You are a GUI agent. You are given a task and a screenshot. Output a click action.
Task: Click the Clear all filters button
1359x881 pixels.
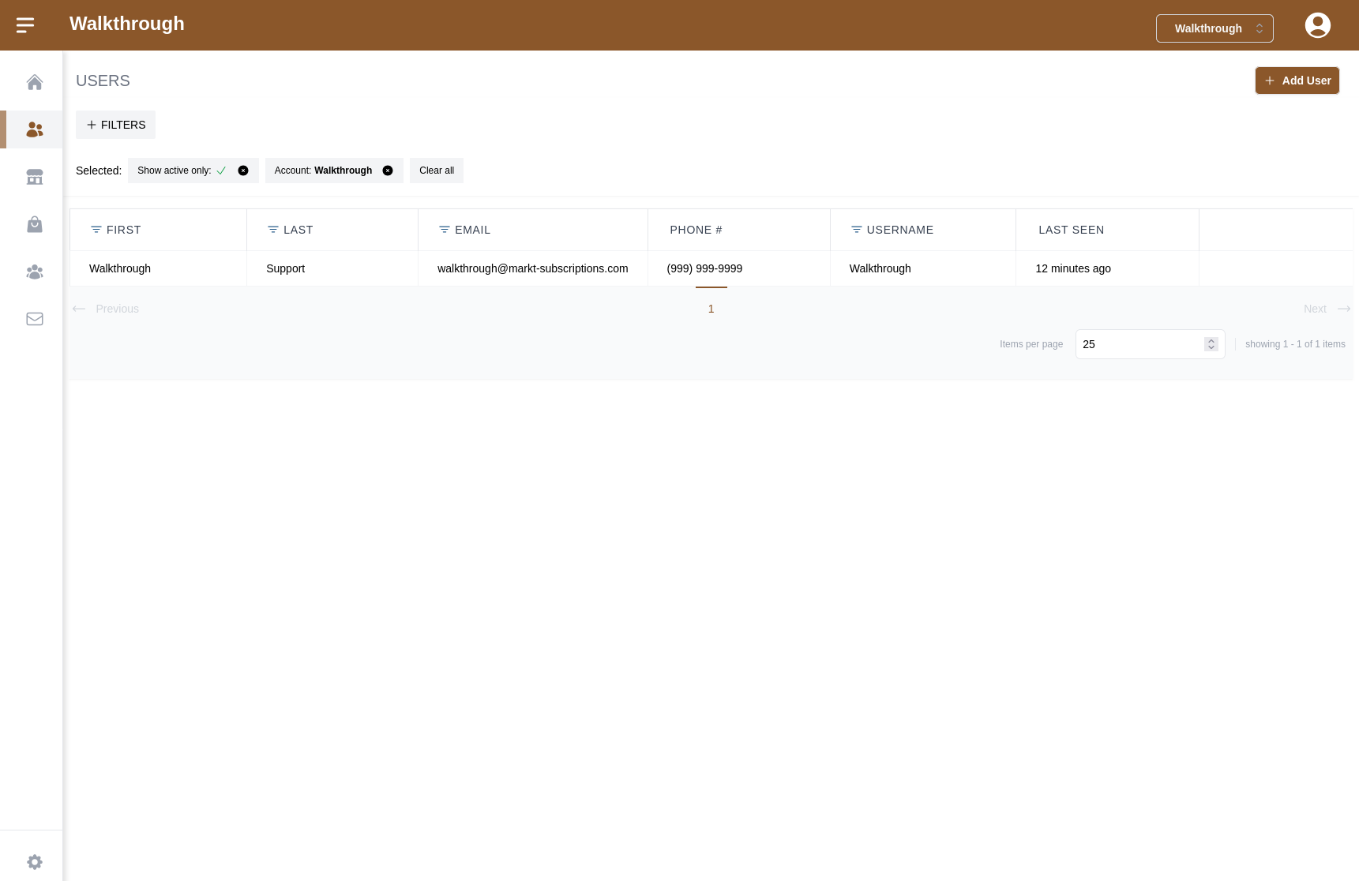click(436, 171)
